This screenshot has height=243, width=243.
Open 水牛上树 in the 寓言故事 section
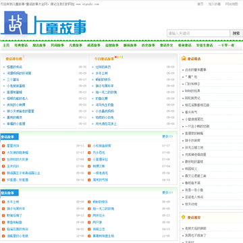(13, 202)
